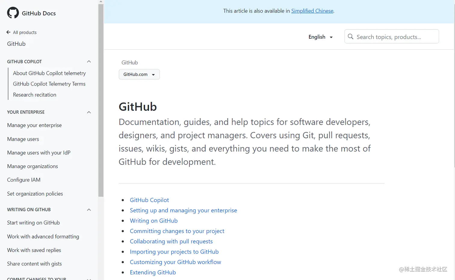The width and height of the screenshot is (455, 280).
Task: Open GitHub Copilot Telemetry Terms
Action: [x=49, y=84]
